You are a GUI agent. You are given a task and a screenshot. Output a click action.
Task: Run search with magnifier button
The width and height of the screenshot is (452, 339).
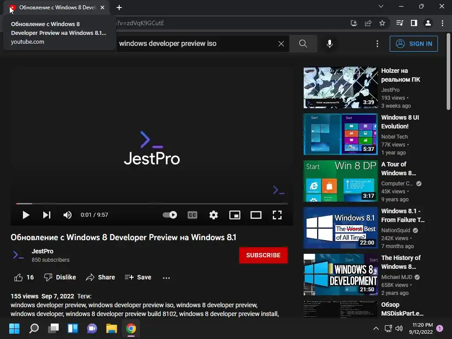tap(303, 44)
